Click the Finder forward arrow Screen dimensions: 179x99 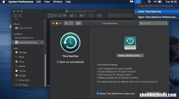point(20,16)
